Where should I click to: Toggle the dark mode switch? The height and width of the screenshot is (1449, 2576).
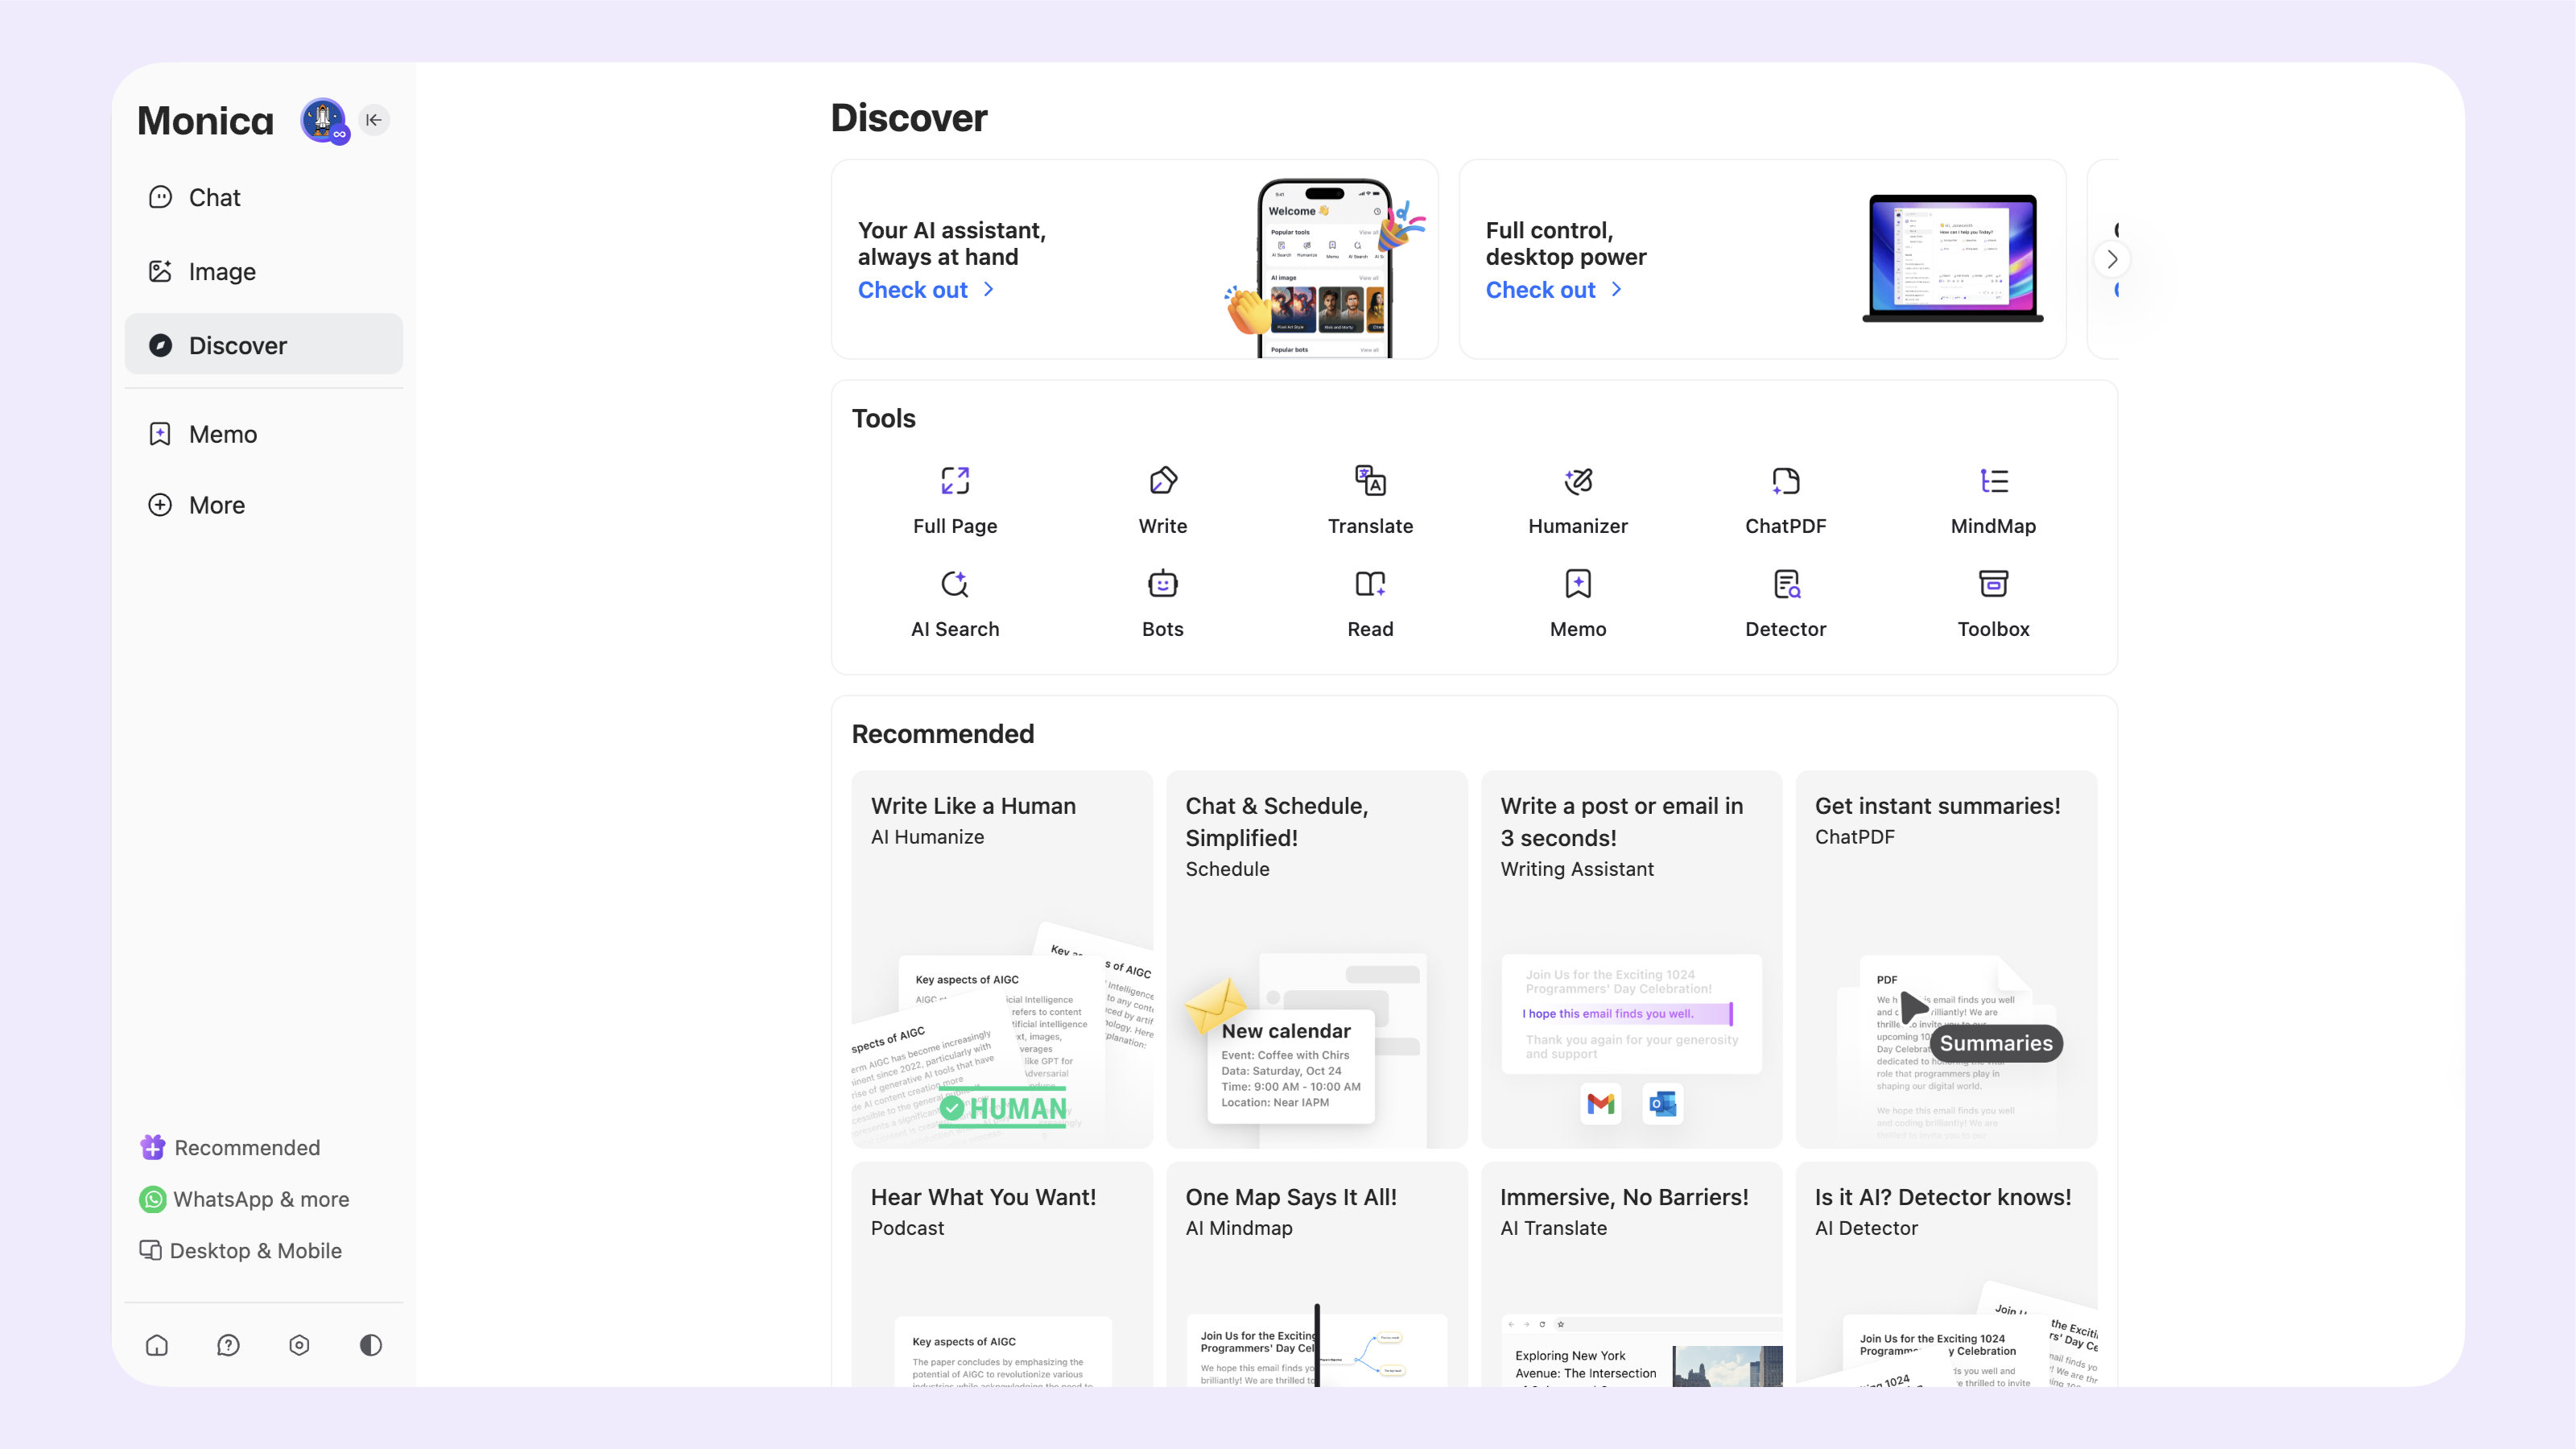pos(370,1345)
